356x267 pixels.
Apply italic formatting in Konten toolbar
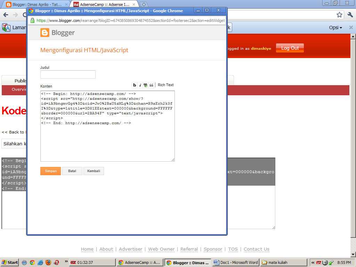tap(140, 85)
